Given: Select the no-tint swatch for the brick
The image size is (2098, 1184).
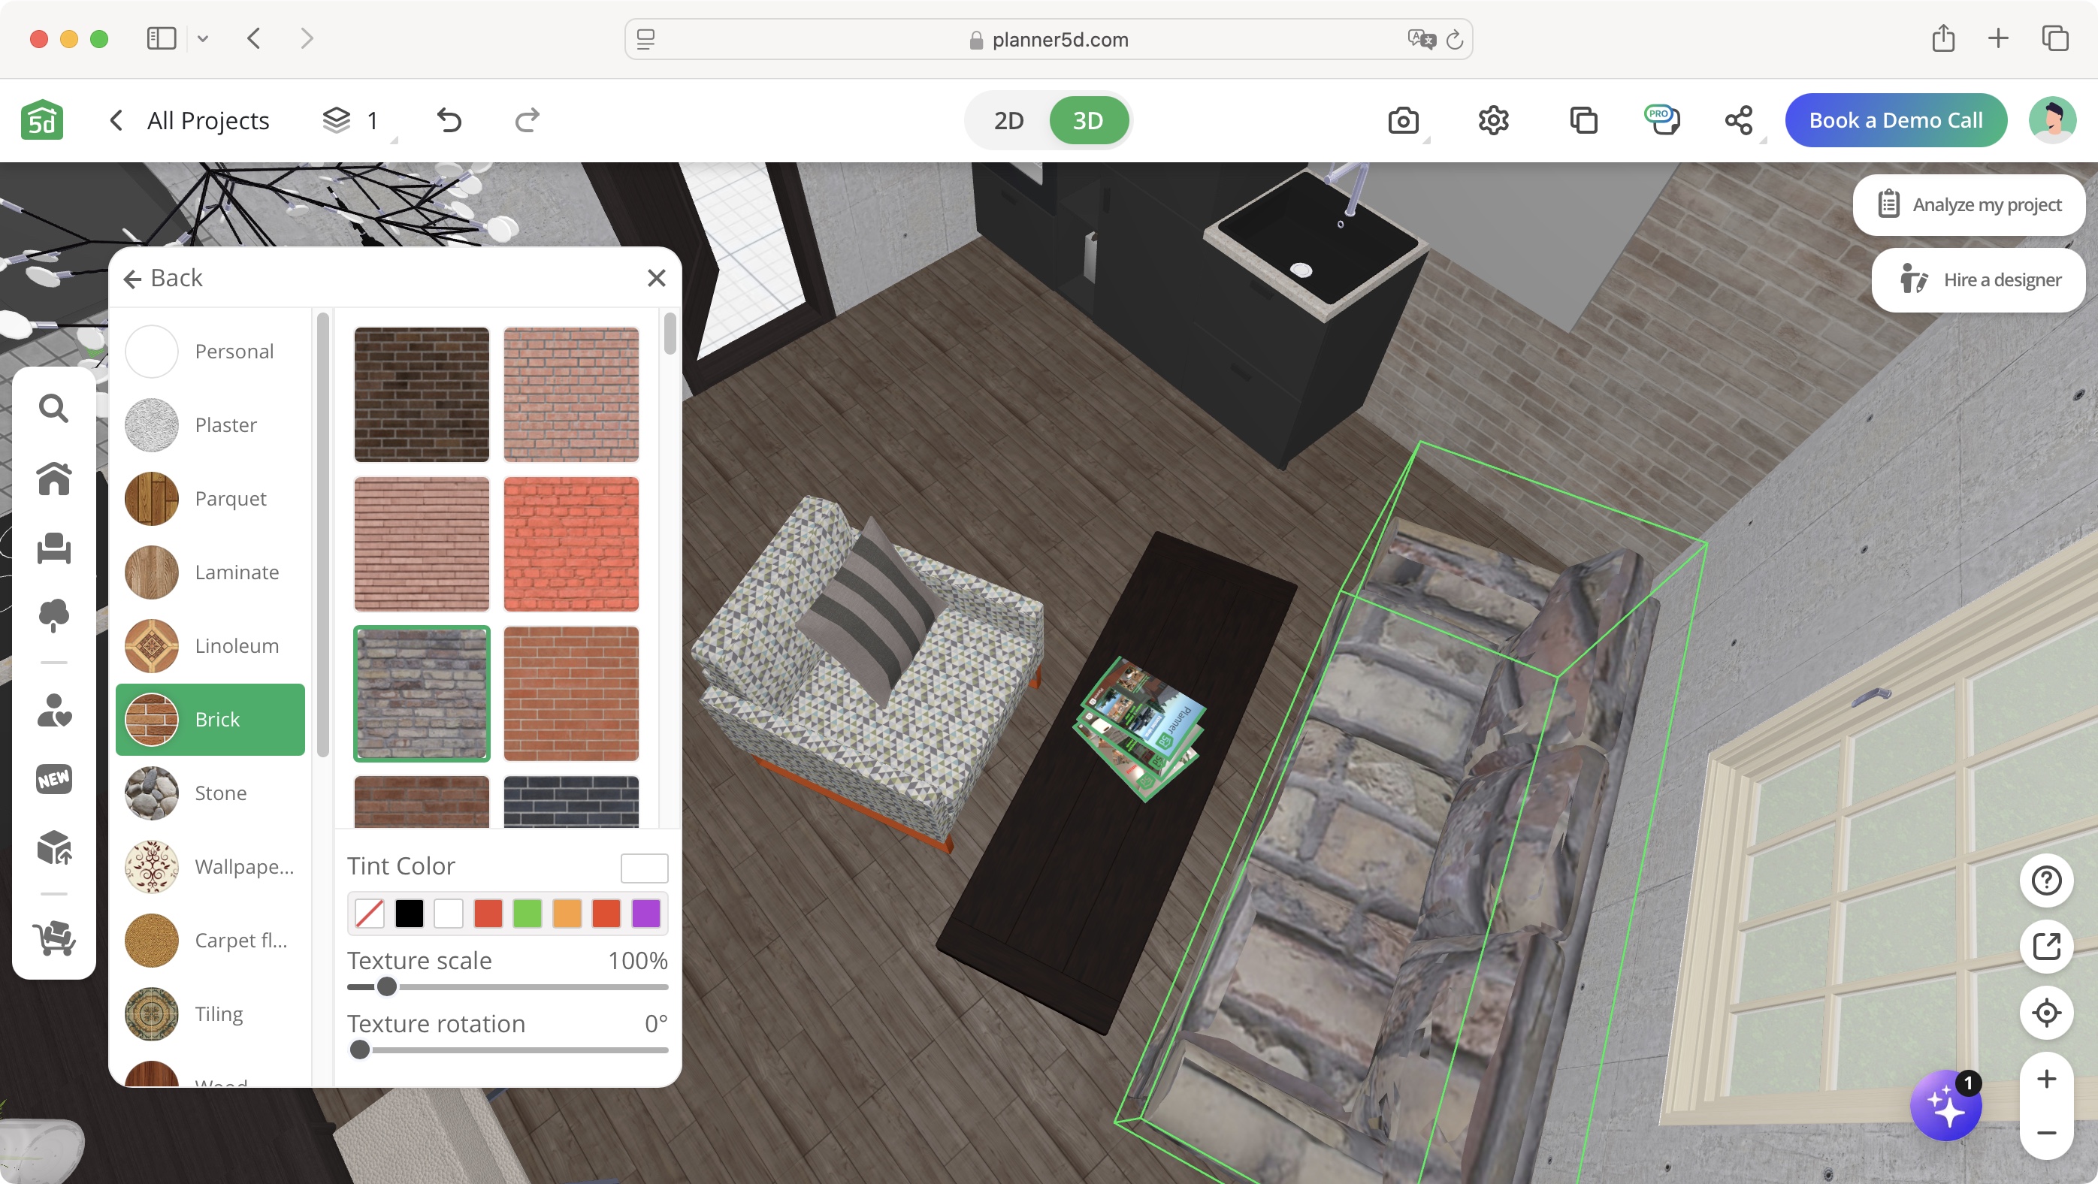Looking at the screenshot, I should [x=370, y=913].
